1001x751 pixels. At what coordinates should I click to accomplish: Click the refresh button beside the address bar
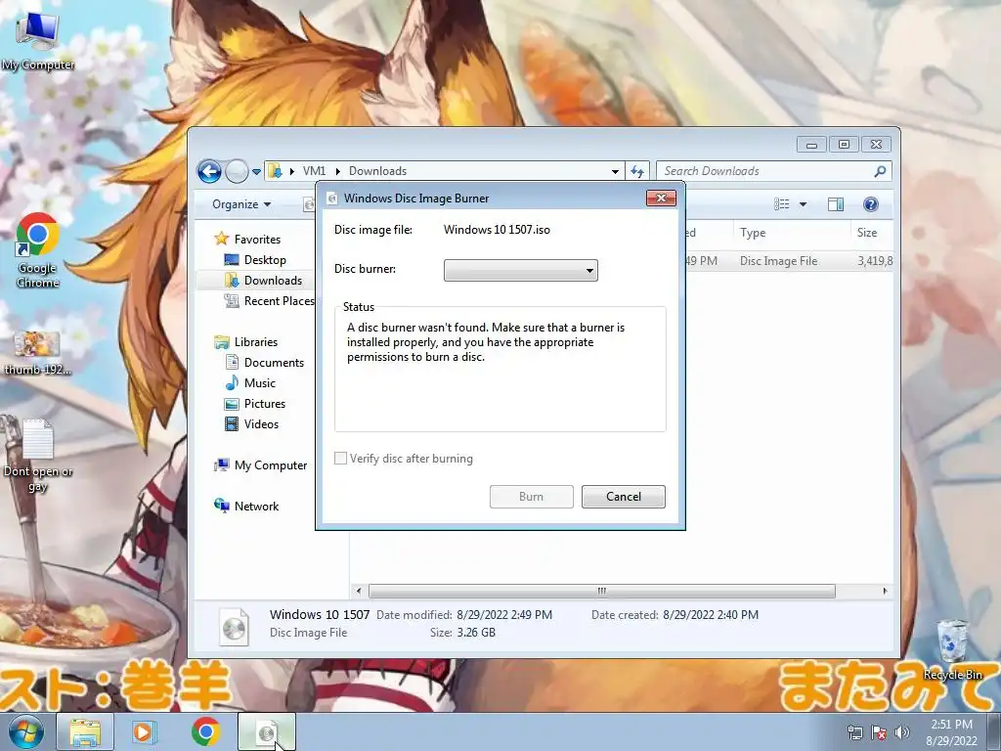coord(637,171)
